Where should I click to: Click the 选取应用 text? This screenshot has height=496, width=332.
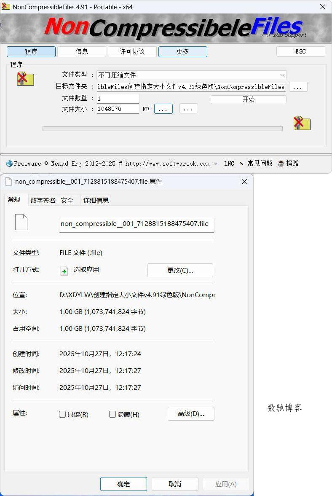(x=86, y=270)
